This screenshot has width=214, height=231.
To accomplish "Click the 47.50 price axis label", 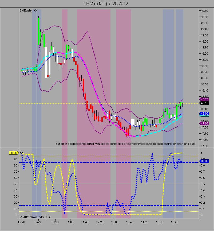I will [204, 146].
